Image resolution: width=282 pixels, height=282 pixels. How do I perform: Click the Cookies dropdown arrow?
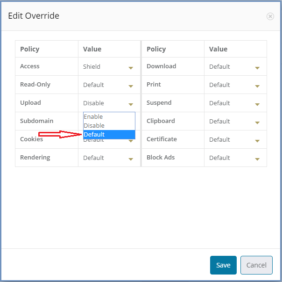131,141
